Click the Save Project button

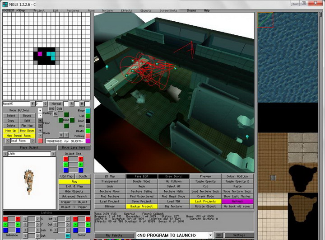click(x=142, y=202)
